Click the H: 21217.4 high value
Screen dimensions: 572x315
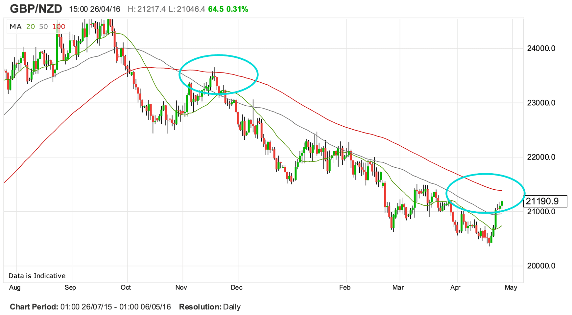pos(146,9)
